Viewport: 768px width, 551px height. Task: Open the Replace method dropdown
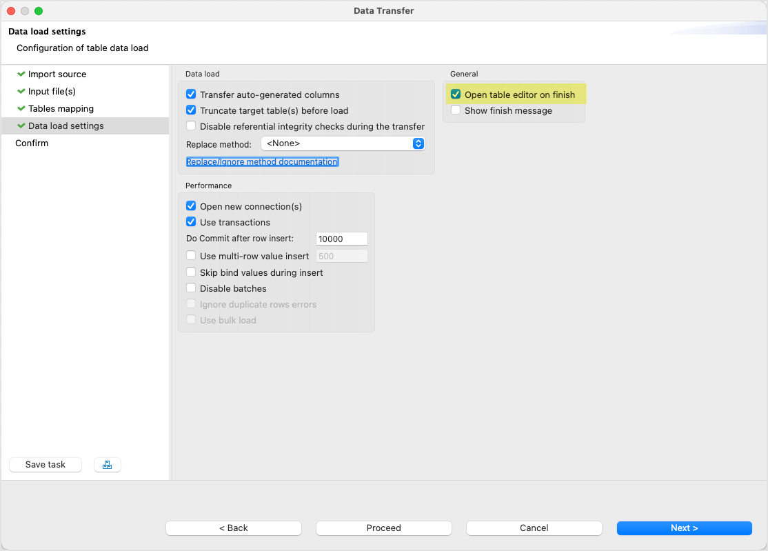click(343, 143)
